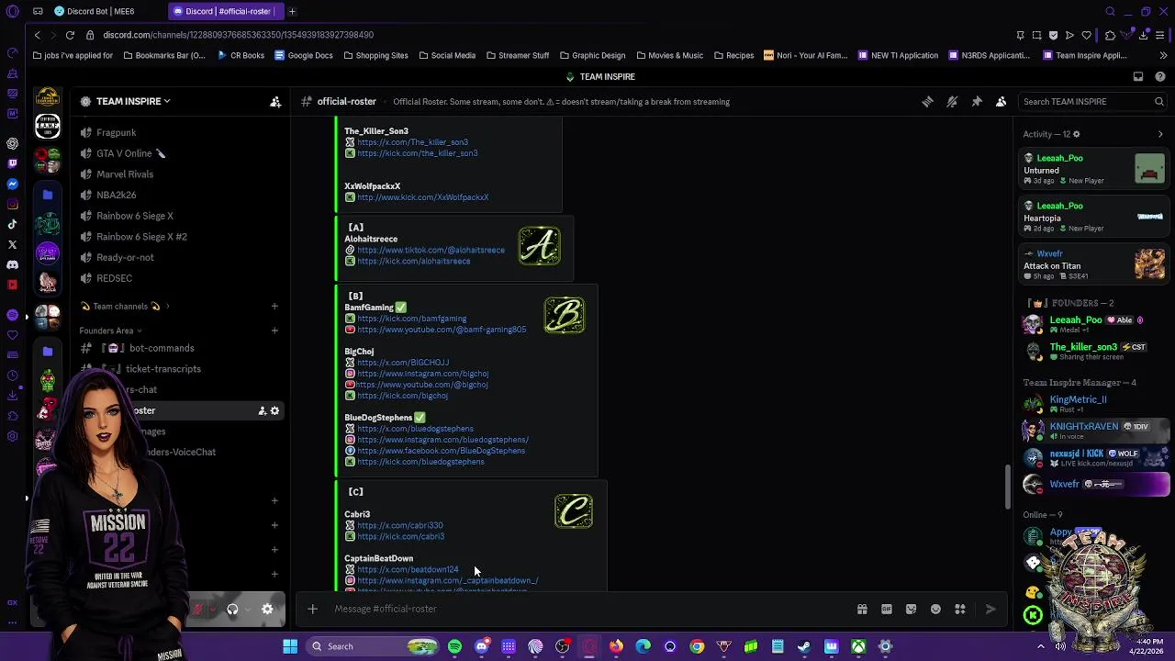Show pinned messages in official-roster
Image resolution: width=1175 pixels, height=661 pixels.
tap(977, 102)
